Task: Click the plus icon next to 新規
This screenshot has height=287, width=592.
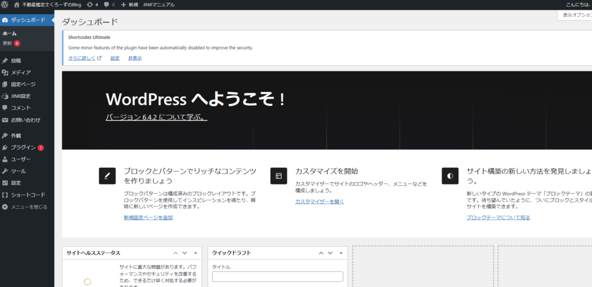Action: (124, 5)
